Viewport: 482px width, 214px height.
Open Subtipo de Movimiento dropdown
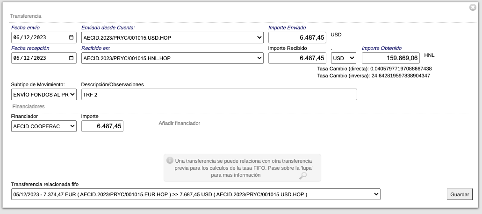43,95
